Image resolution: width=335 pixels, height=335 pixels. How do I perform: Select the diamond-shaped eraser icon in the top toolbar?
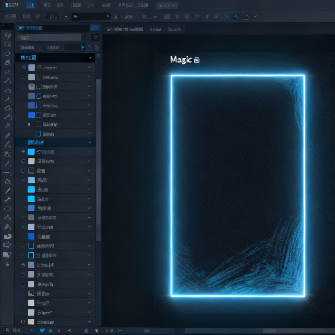38,16
